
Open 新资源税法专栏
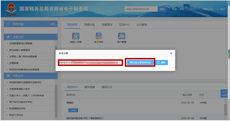click(17, 108)
